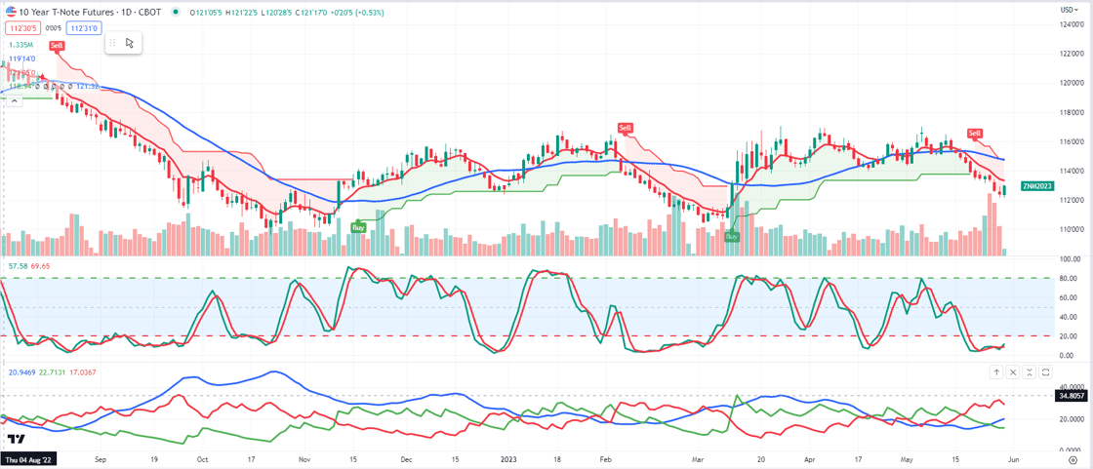Collapse the indicator legend with the chevron

(x=14, y=99)
